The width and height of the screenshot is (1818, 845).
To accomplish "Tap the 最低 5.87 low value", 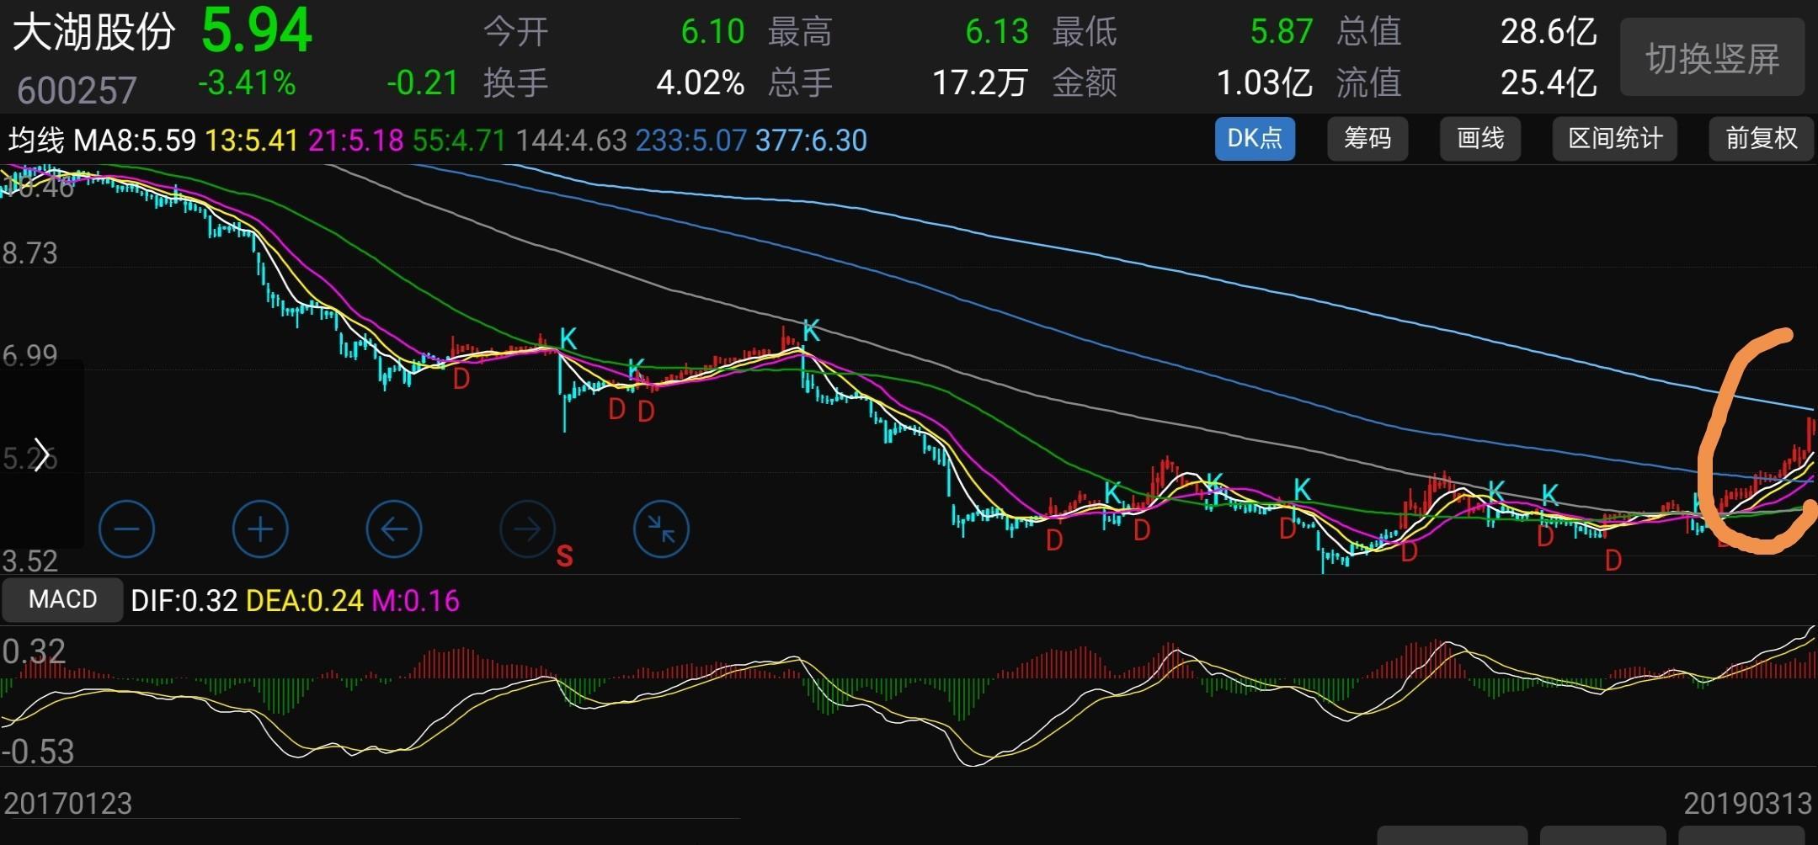I will pyautogui.click(x=1281, y=32).
